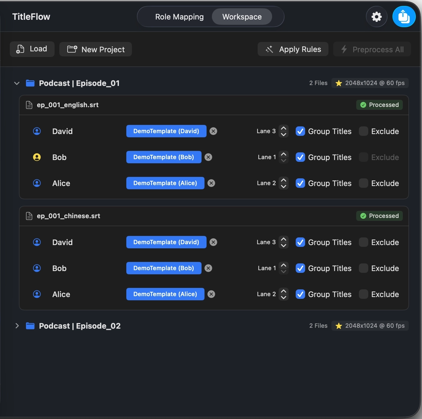422x419 pixels.
Task: Enable Exclude for Alice in ep_001_chinese.srt
Action: [364, 294]
